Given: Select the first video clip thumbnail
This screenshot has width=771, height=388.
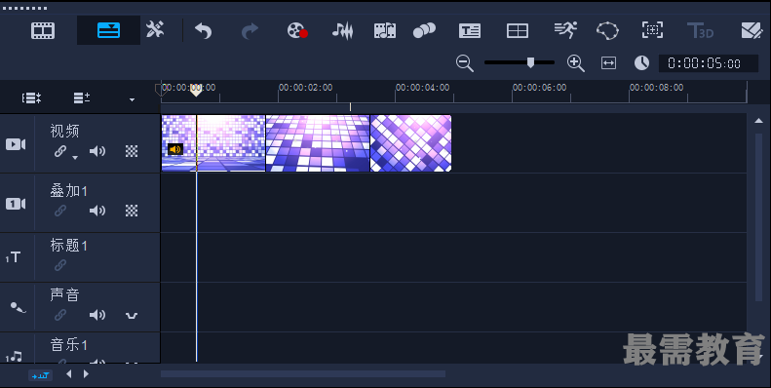Looking at the screenshot, I should click(213, 143).
